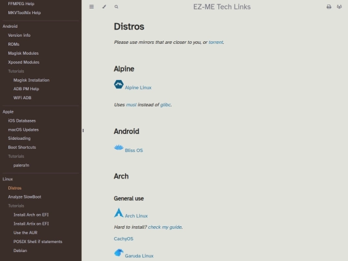Click the Distros page heading

click(x=129, y=26)
